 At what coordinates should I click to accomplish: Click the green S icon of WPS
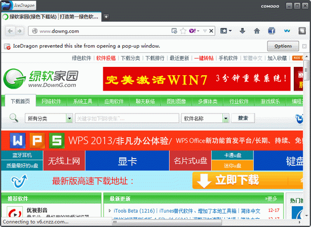point(56,140)
